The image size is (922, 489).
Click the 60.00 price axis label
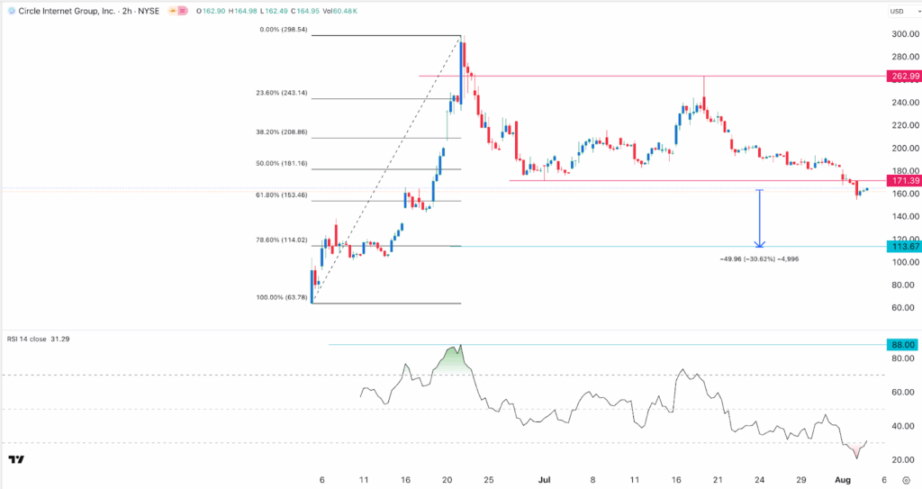pos(903,308)
